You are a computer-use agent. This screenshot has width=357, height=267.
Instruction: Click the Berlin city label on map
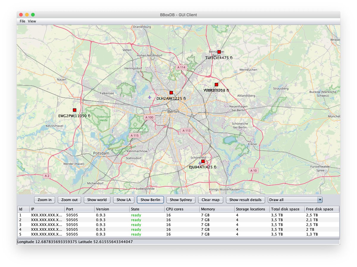173,111
